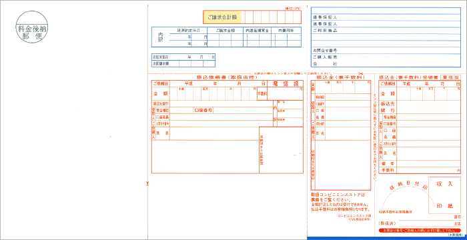Click the 金額 label in 受領書
Screen dimensions: 467x240
388,93
